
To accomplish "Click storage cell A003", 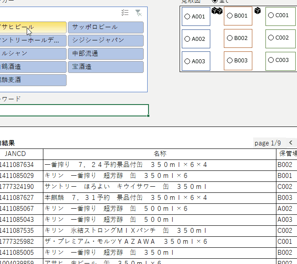I will click(x=287, y=220).
